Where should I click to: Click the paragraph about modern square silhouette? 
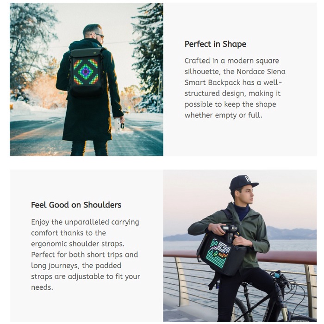tap(235, 88)
